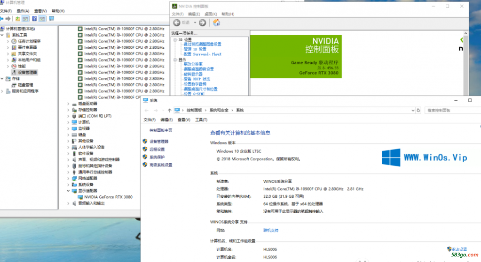
Task: Open 更改分辨率 link in NVIDIA panel
Action: pyautogui.click(x=193, y=64)
